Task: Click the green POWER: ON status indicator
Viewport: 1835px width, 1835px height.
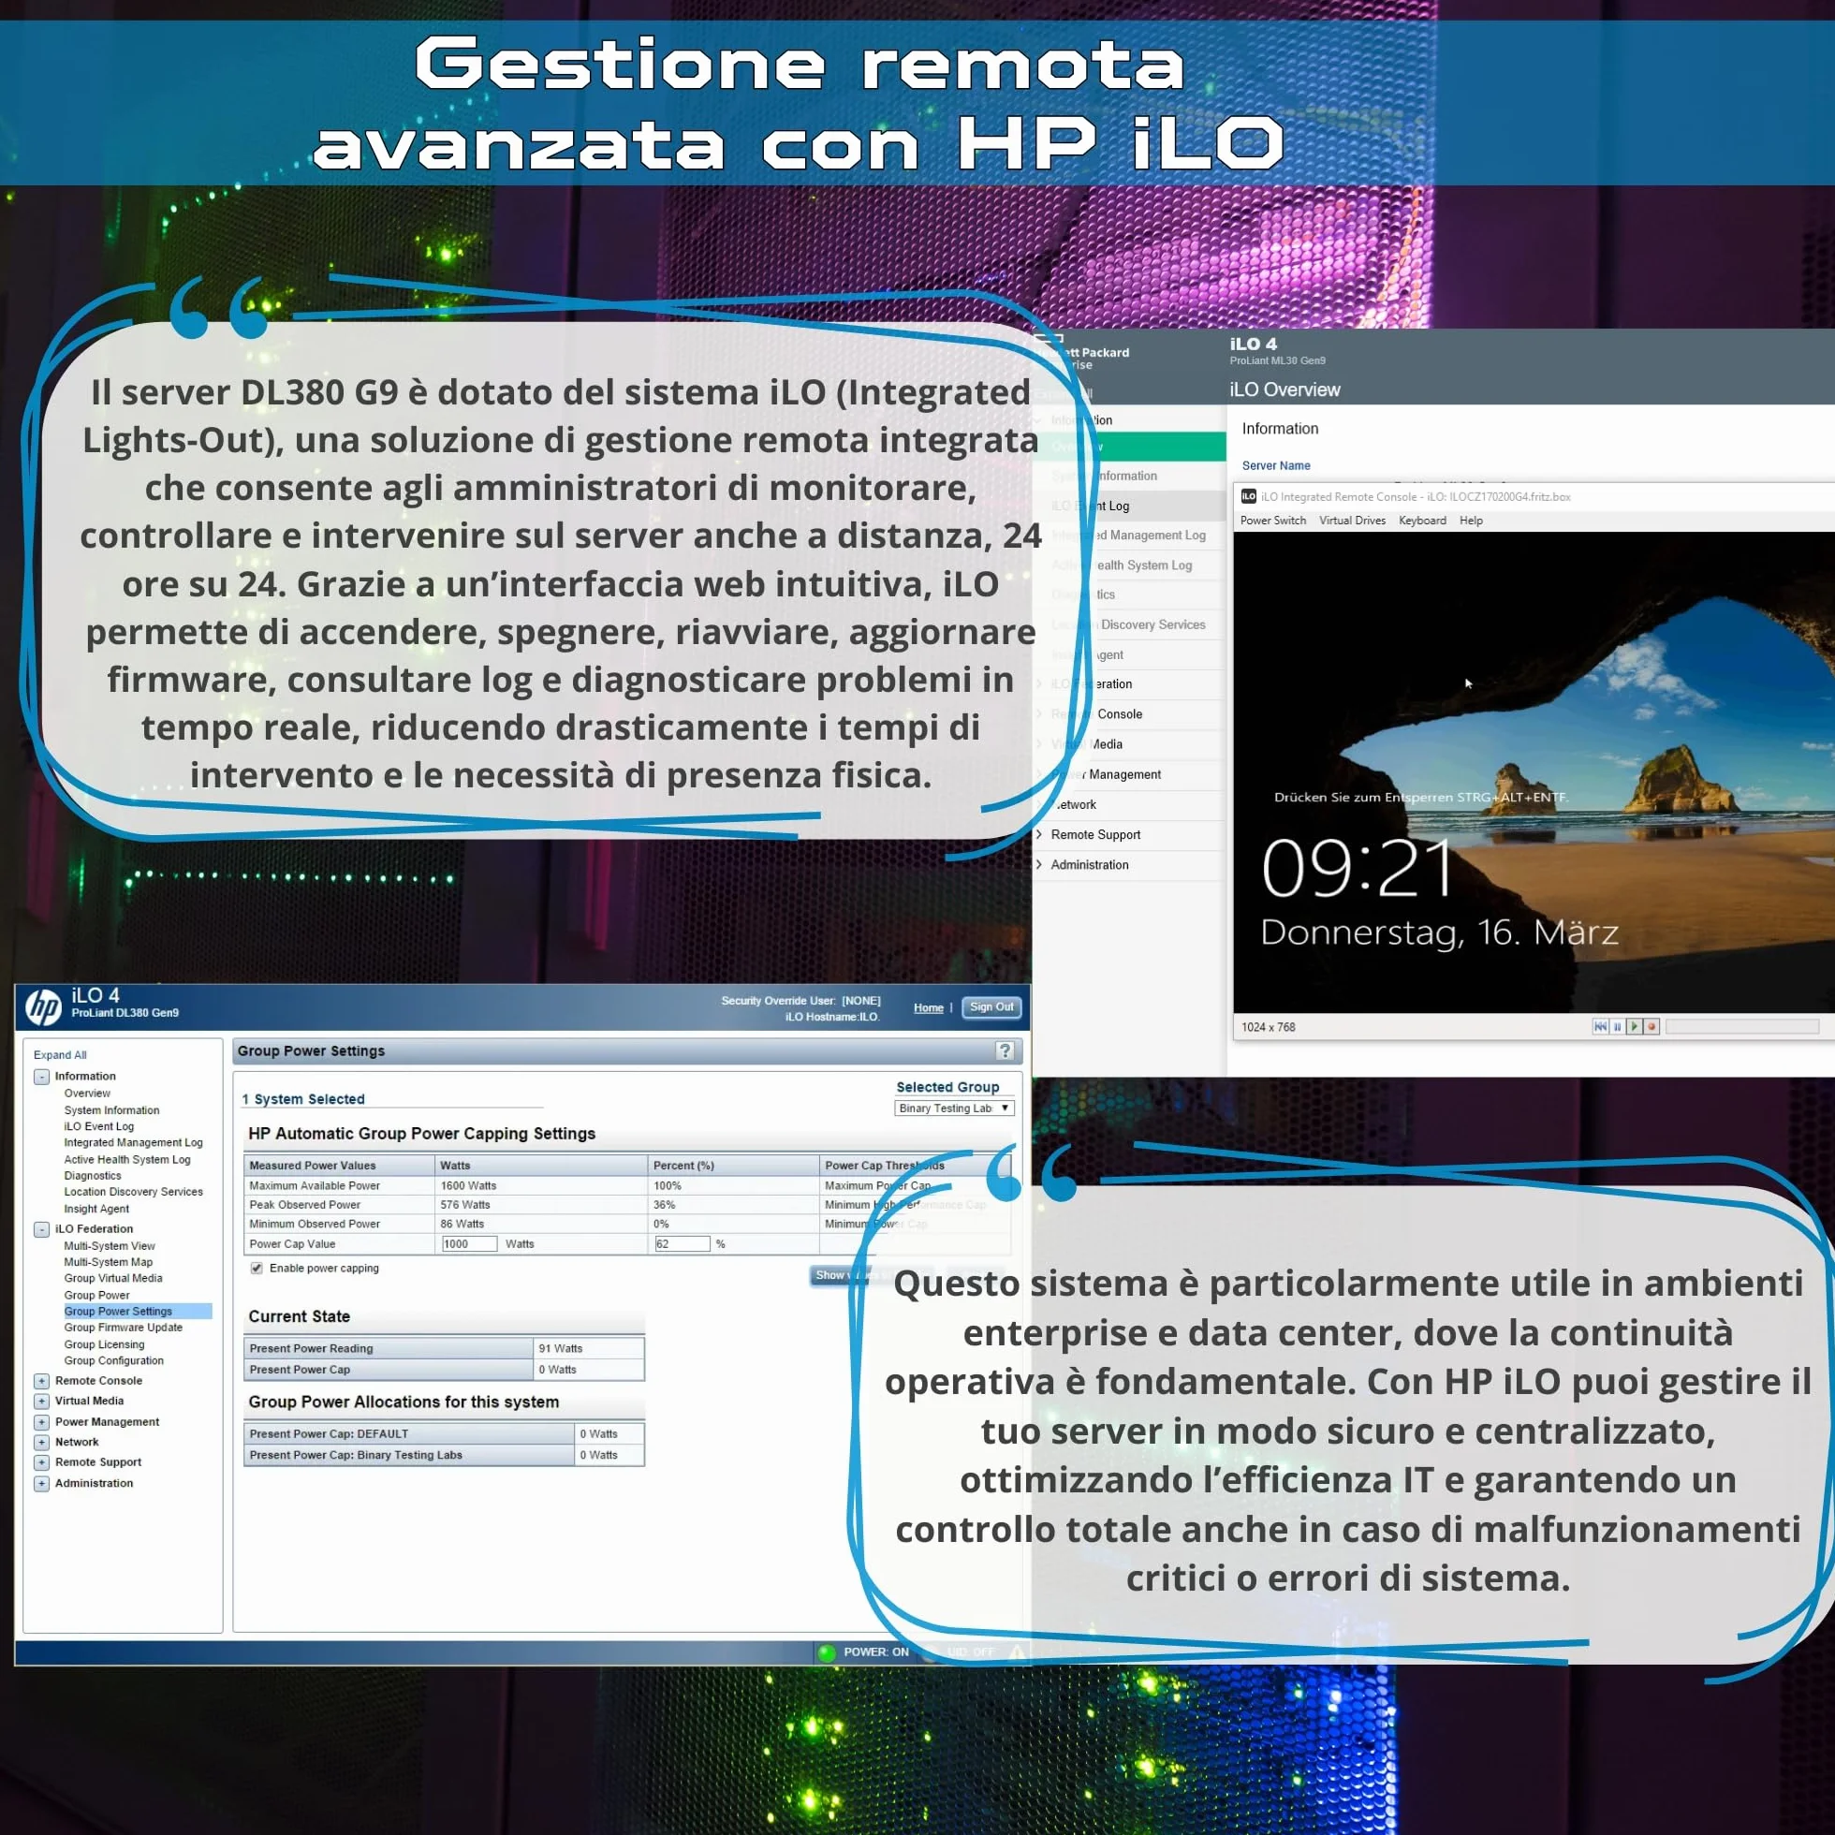Action: [x=827, y=1651]
